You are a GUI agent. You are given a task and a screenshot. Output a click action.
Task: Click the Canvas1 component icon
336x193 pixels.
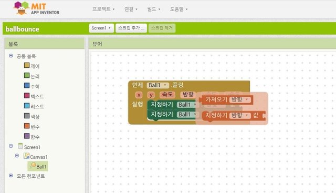[26, 156]
